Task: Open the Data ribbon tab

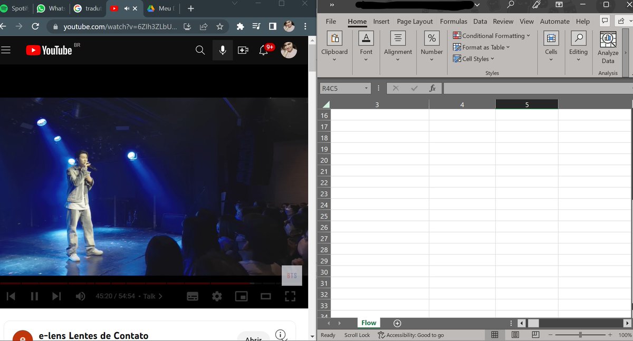Action: 480,21
